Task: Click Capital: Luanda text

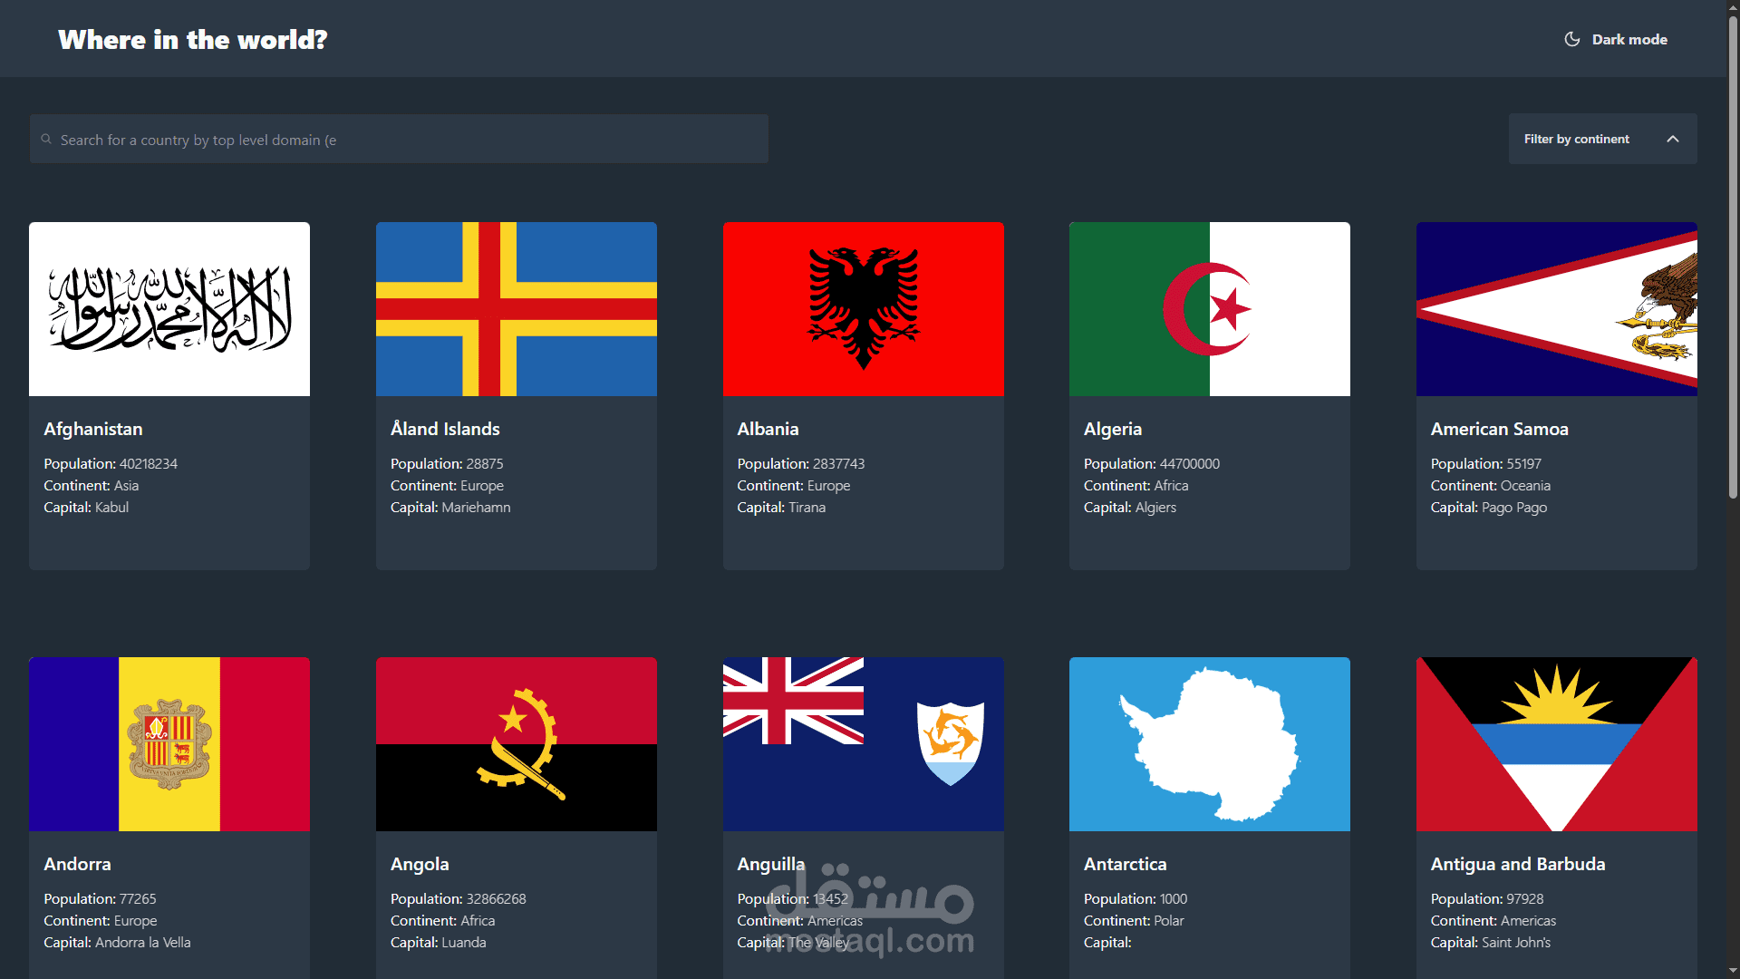Action: point(439,942)
